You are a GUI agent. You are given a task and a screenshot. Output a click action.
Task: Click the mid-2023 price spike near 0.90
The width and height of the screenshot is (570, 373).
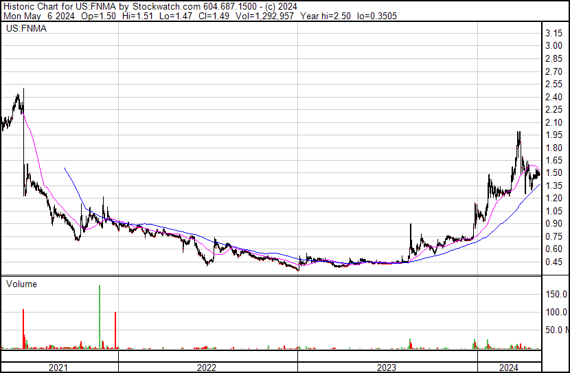411,236
